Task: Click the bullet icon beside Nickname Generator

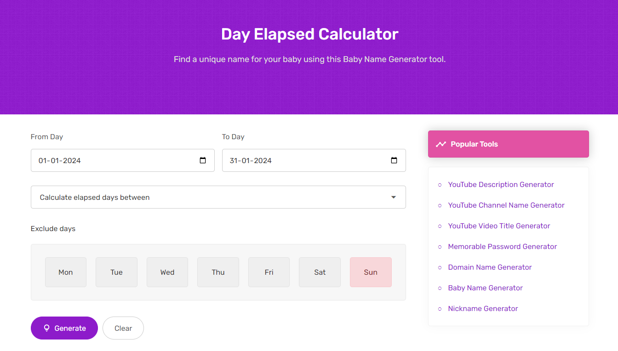Action: click(439, 309)
